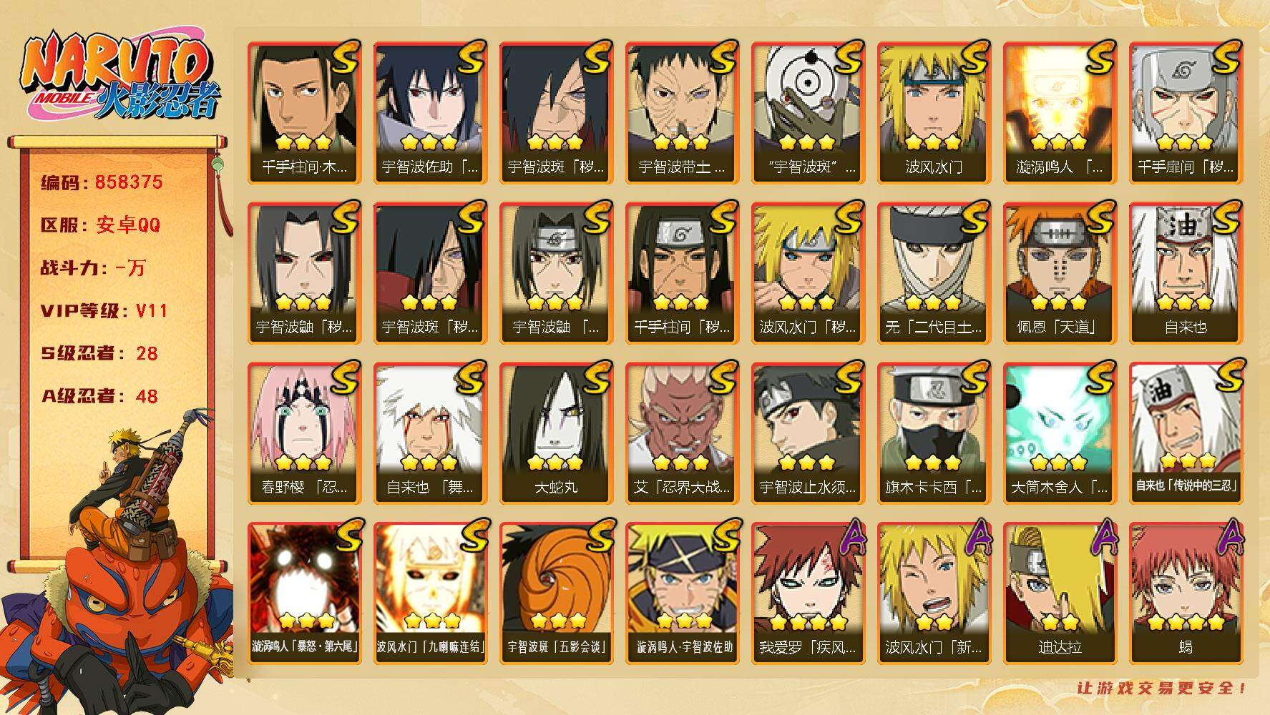Viewport: 1270px width, 715px height.
Task: Click the A rank badge on 我爱罗 card
Action: [x=849, y=538]
